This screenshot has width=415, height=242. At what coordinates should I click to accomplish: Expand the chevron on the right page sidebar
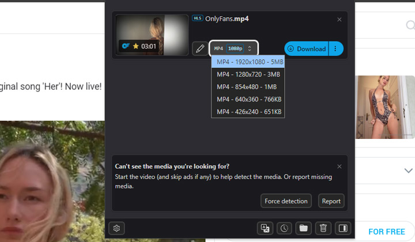coord(409,171)
